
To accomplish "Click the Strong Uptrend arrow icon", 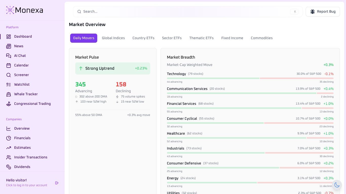I will (81, 68).
